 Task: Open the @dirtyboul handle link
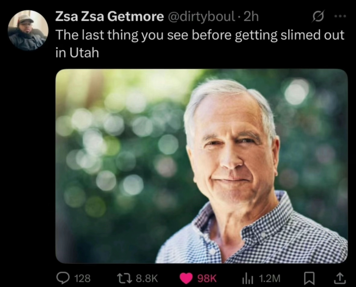tap(201, 16)
